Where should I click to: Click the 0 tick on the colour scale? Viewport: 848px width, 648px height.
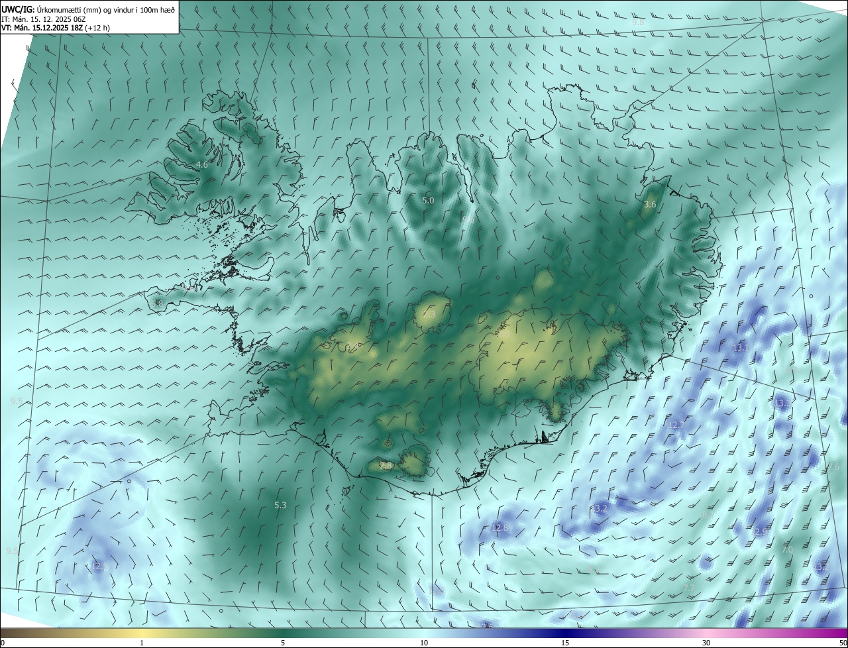point(2,643)
